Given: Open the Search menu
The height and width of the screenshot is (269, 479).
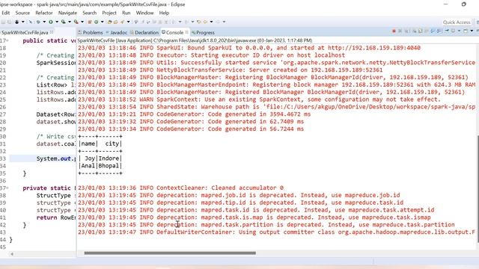Looking at the screenshot, I should tap(89, 13).
